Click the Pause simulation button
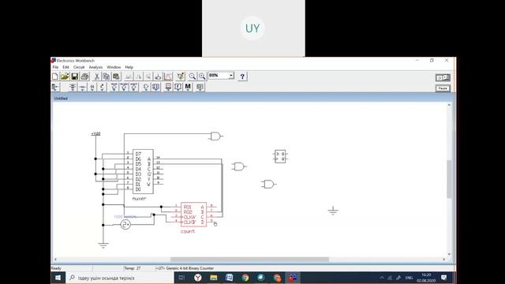505x284 pixels. point(443,88)
